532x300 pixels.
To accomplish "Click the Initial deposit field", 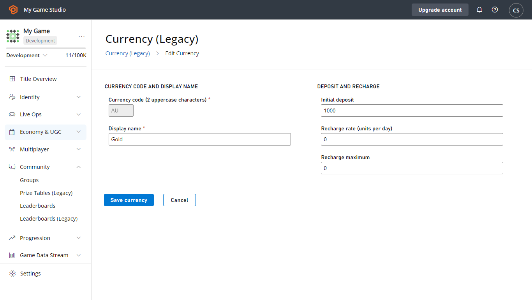I will click(412, 111).
